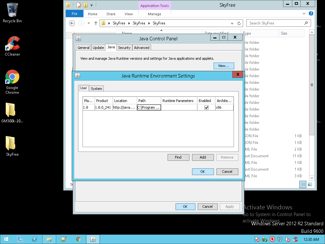The height and width of the screenshot is (244, 325).
Task: Launch CCleaner from the desktop
Action: coord(12,46)
